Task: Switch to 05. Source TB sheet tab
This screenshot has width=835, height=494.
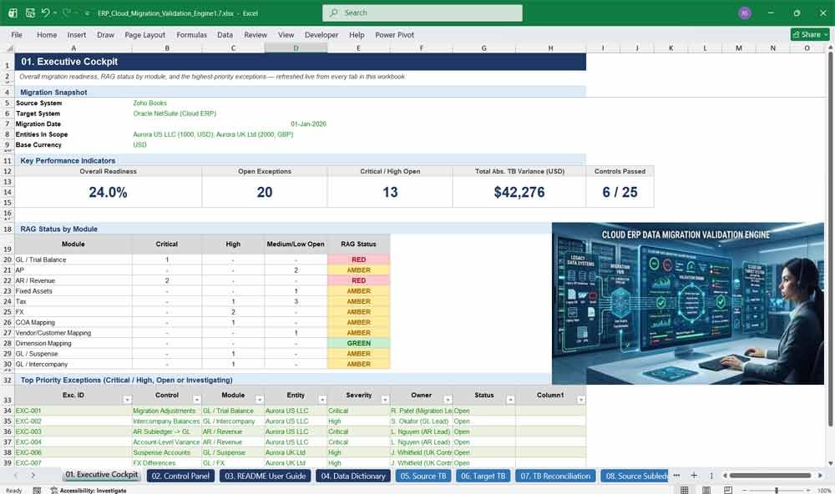Action: point(423,476)
